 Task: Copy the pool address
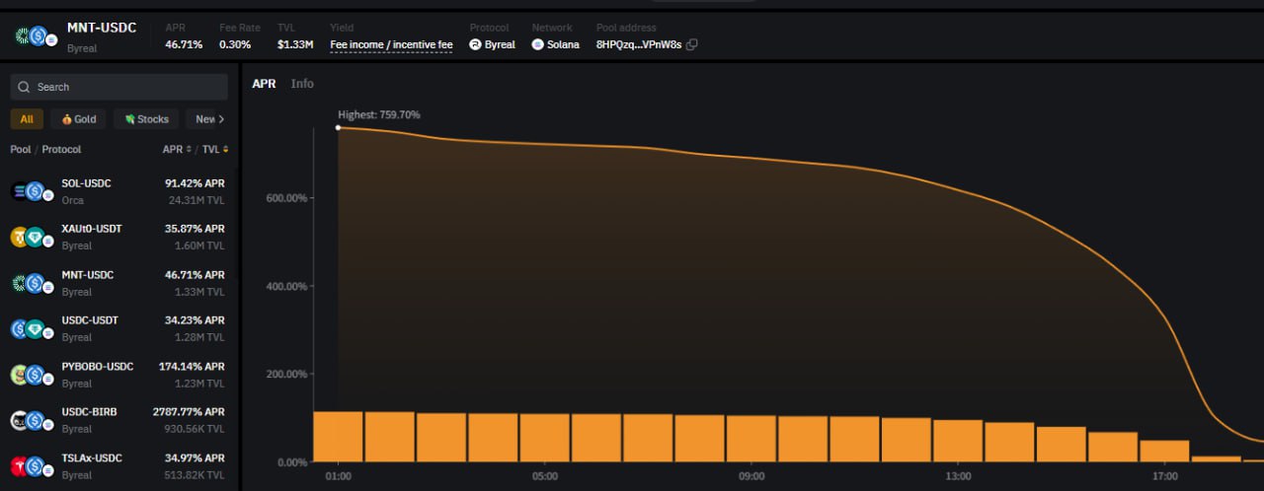691,44
